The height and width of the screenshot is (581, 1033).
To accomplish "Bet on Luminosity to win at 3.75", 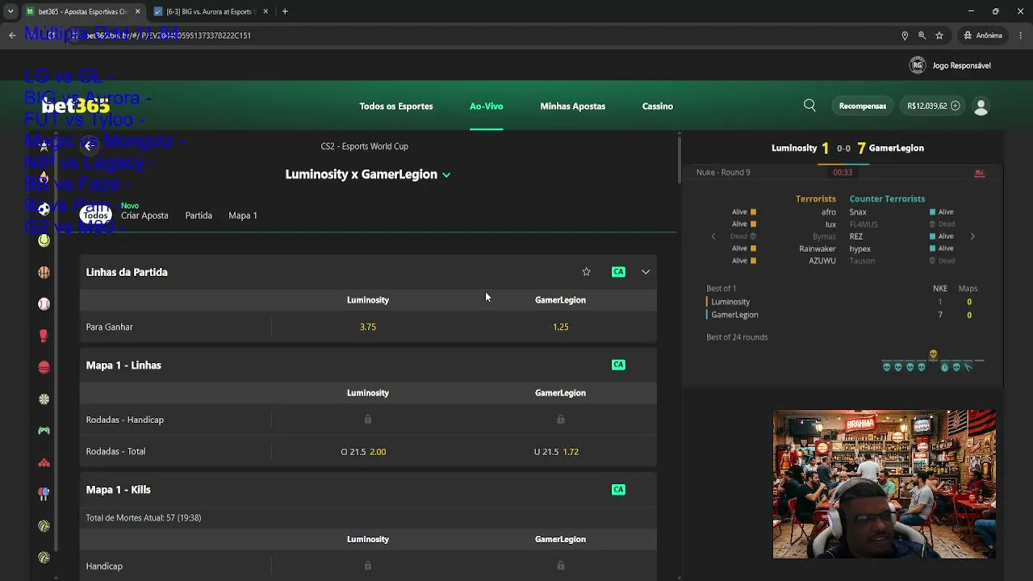I will 368,327.
